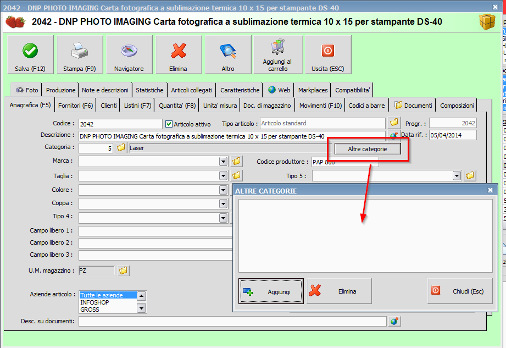
Task: Expand the Taglia dropdown
Action: point(223,175)
